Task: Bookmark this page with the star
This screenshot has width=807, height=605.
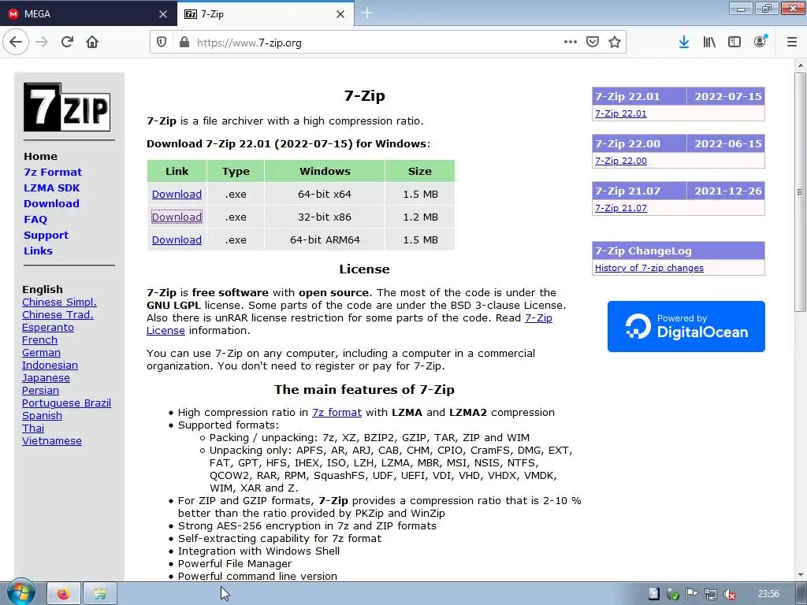Action: point(615,43)
